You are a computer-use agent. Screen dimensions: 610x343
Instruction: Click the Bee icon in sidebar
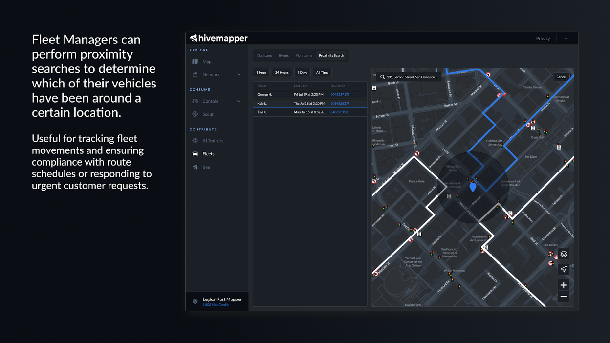pos(195,167)
